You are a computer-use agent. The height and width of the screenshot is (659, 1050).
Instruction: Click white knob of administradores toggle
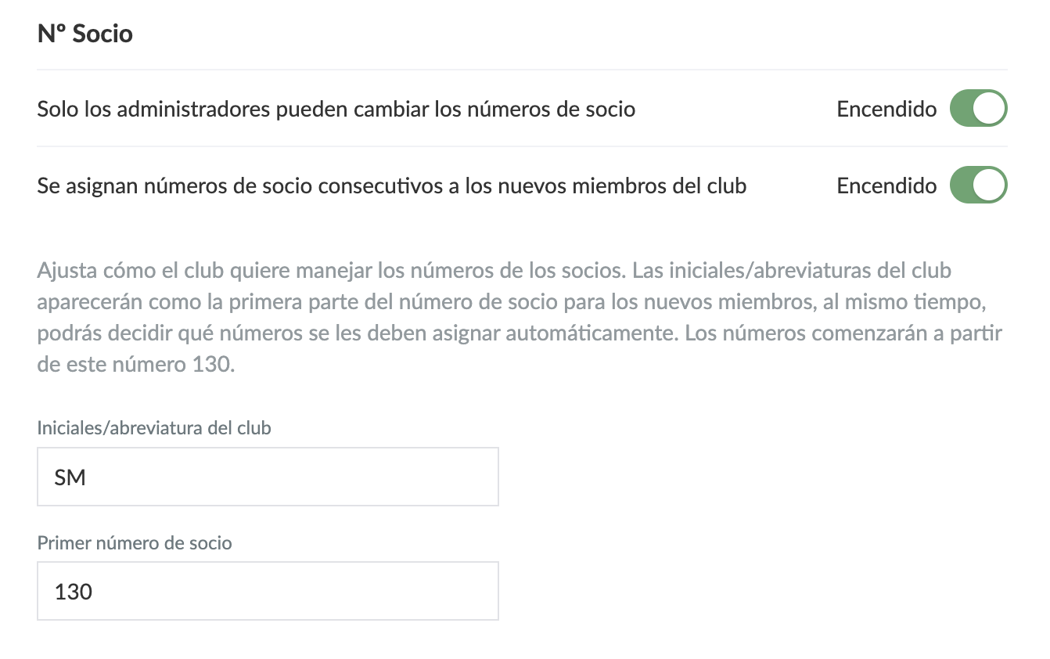point(991,109)
